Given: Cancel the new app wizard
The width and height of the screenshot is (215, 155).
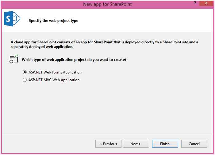Looking at the screenshot, I should [194, 144].
